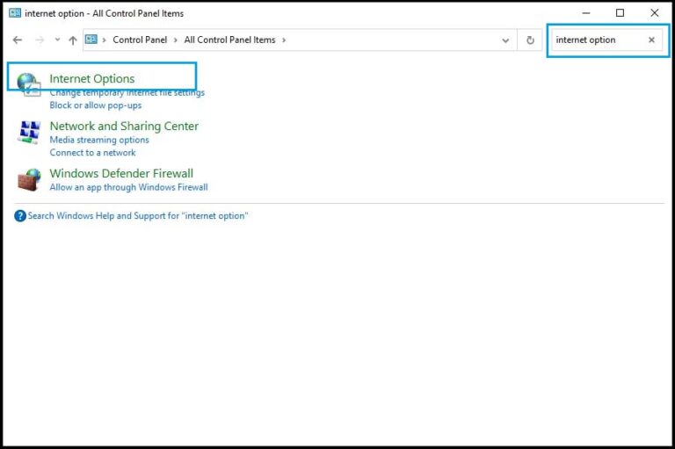Click the search field containing internet option
Image resolution: width=675 pixels, height=449 pixels.
coord(598,40)
